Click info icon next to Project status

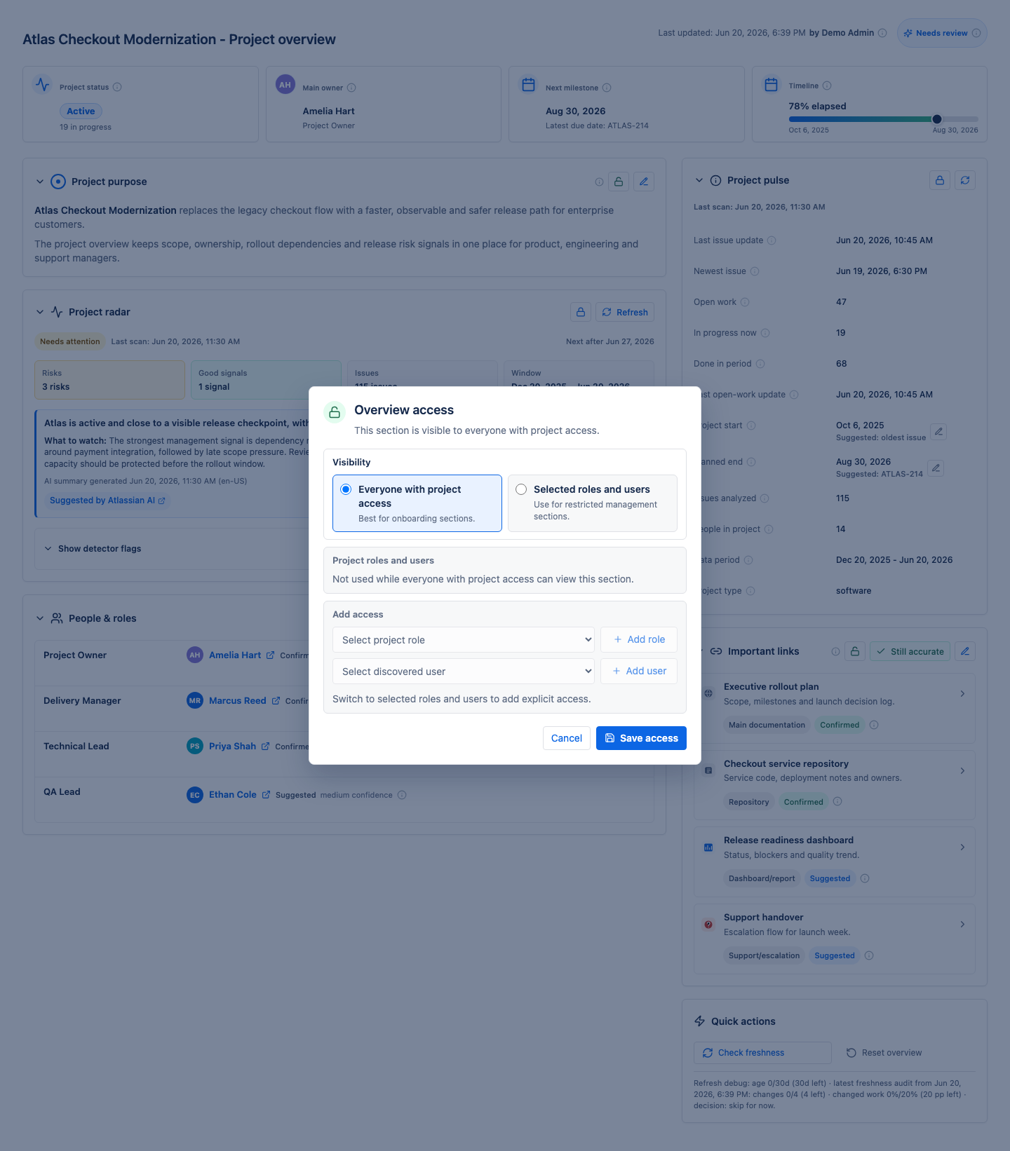[117, 87]
